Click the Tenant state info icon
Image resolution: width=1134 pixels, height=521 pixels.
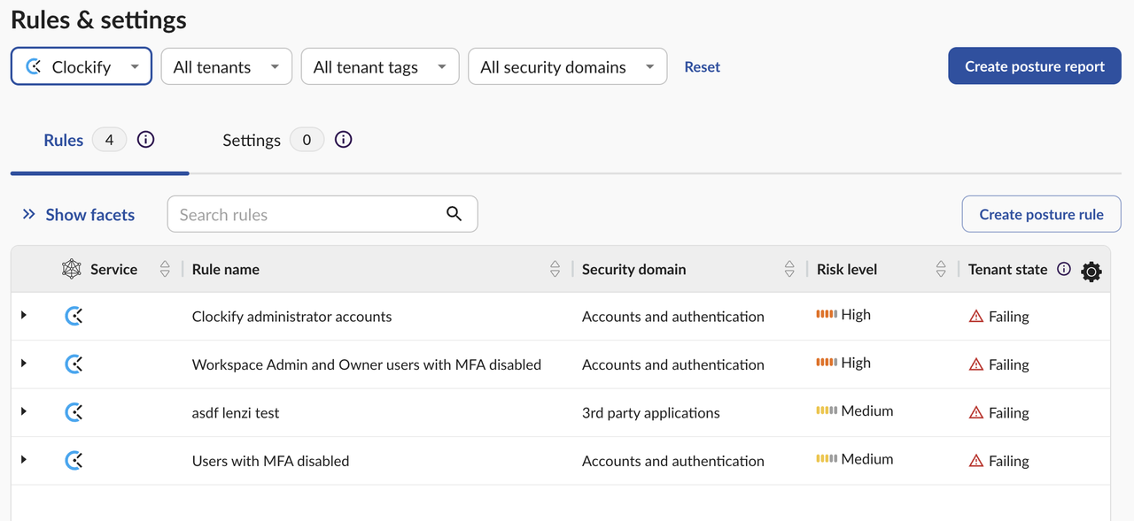point(1064,269)
